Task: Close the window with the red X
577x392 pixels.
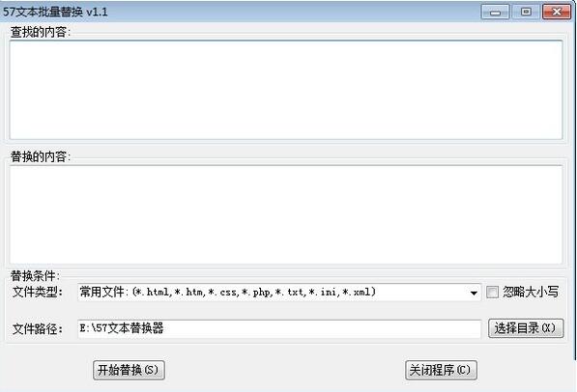Action: click(x=557, y=12)
